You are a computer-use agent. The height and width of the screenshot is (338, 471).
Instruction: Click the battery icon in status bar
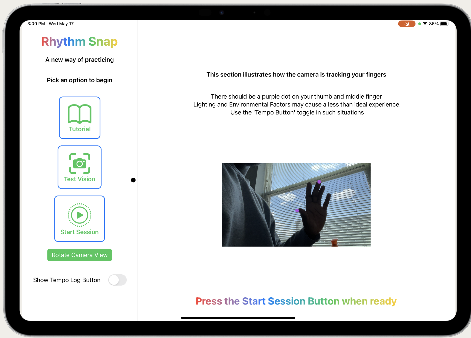pyautogui.click(x=444, y=24)
